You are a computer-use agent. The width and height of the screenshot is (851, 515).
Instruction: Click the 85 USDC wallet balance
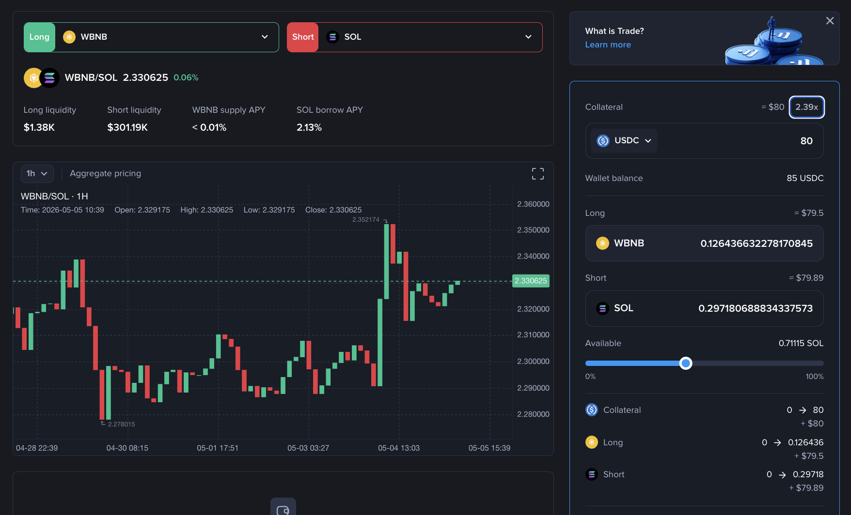click(x=805, y=178)
